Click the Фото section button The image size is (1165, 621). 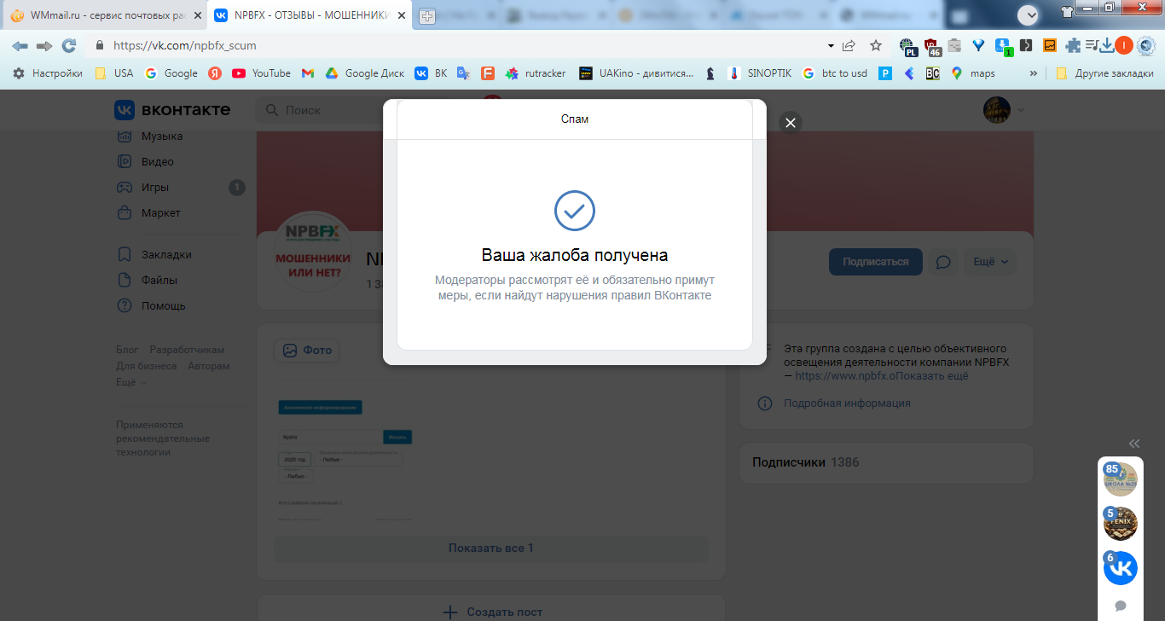click(307, 350)
